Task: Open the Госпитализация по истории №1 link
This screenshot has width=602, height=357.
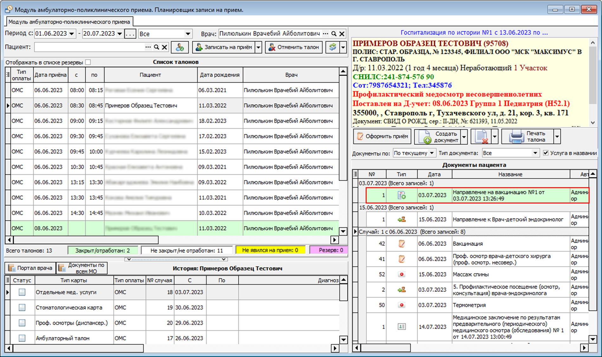Action: [x=474, y=33]
